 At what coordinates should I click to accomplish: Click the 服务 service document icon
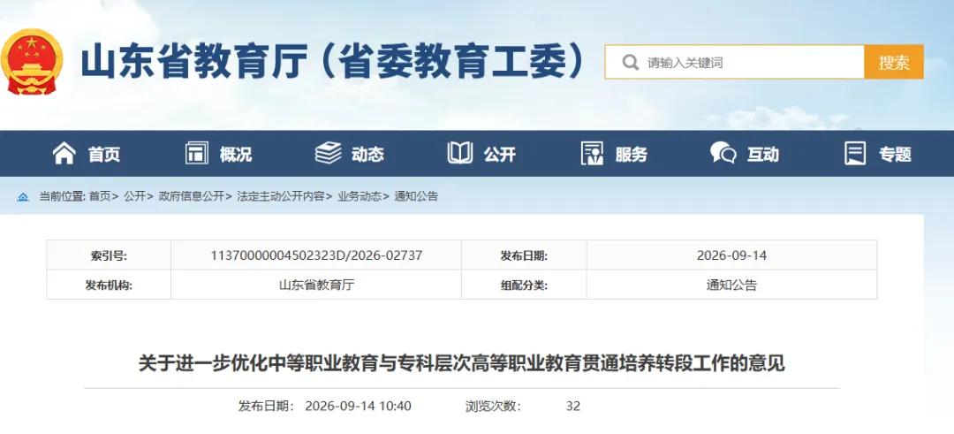[x=592, y=154]
